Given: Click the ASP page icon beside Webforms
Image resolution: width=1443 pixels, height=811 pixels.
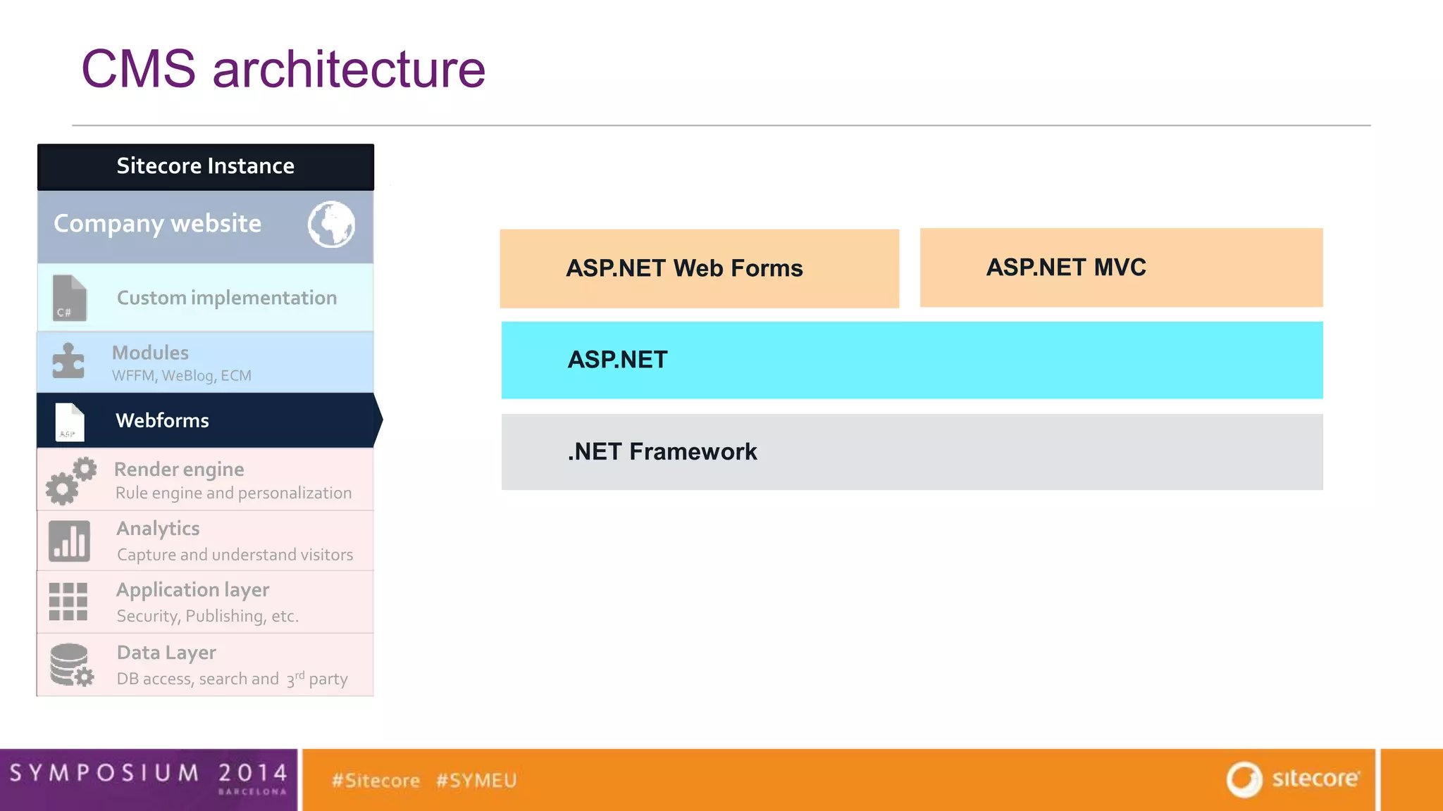Looking at the screenshot, I should tap(69, 422).
